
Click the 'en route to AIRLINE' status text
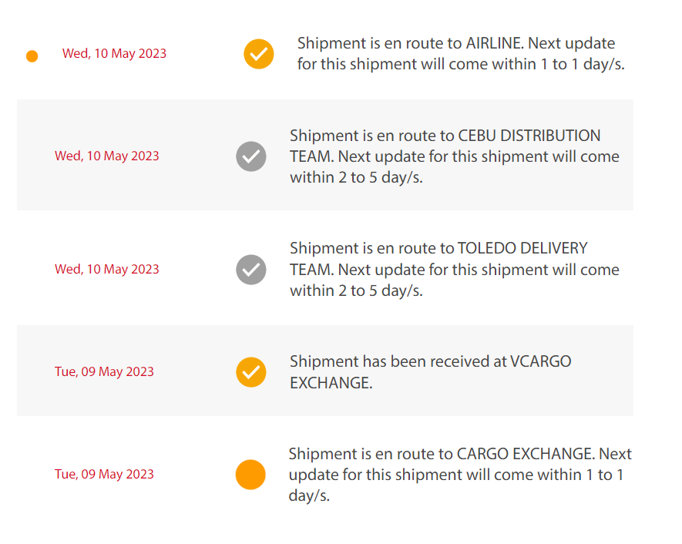pos(461,53)
